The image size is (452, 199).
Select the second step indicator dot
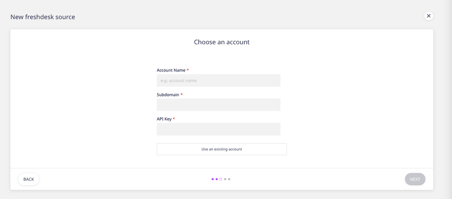217,179
